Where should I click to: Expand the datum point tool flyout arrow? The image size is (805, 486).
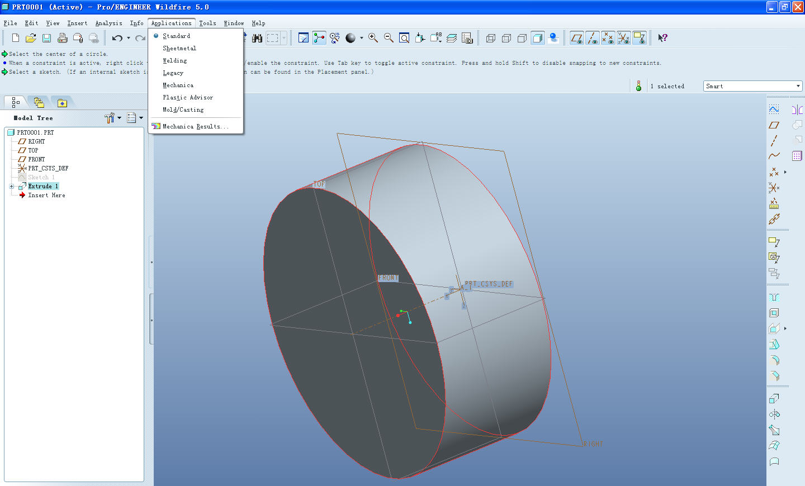pos(785,172)
